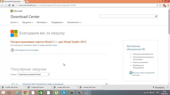Open downloaded vcredist_x64 (4).exe file

(38, 87)
